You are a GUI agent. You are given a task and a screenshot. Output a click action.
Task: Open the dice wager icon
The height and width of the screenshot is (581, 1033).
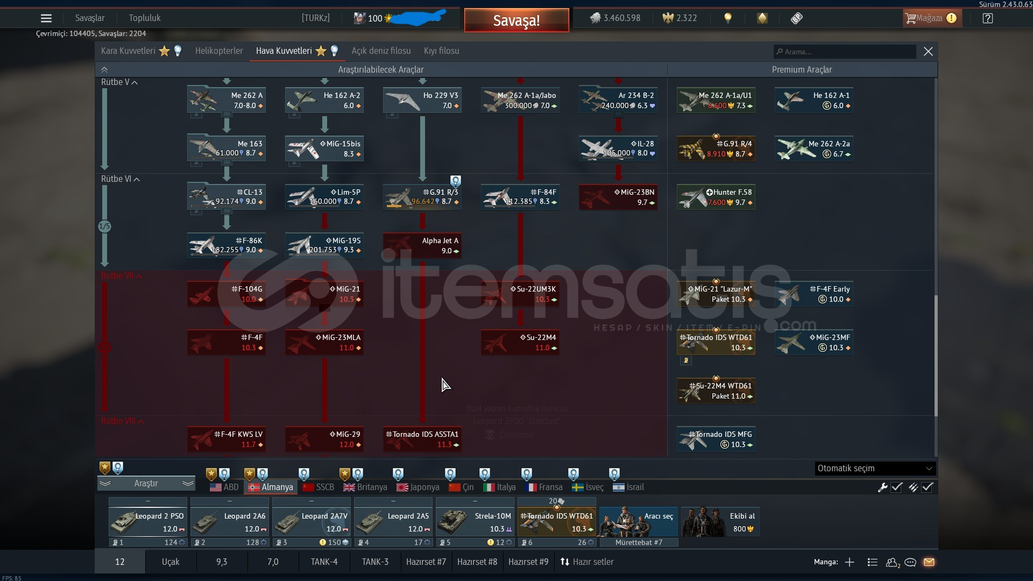[x=797, y=18]
